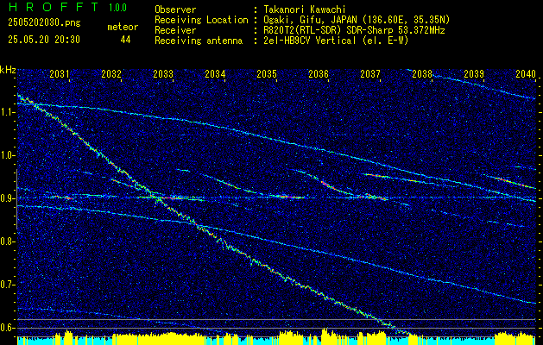This screenshot has height=345, width=543.
Task: Click the kHz axis unit label
Action: coord(8,70)
